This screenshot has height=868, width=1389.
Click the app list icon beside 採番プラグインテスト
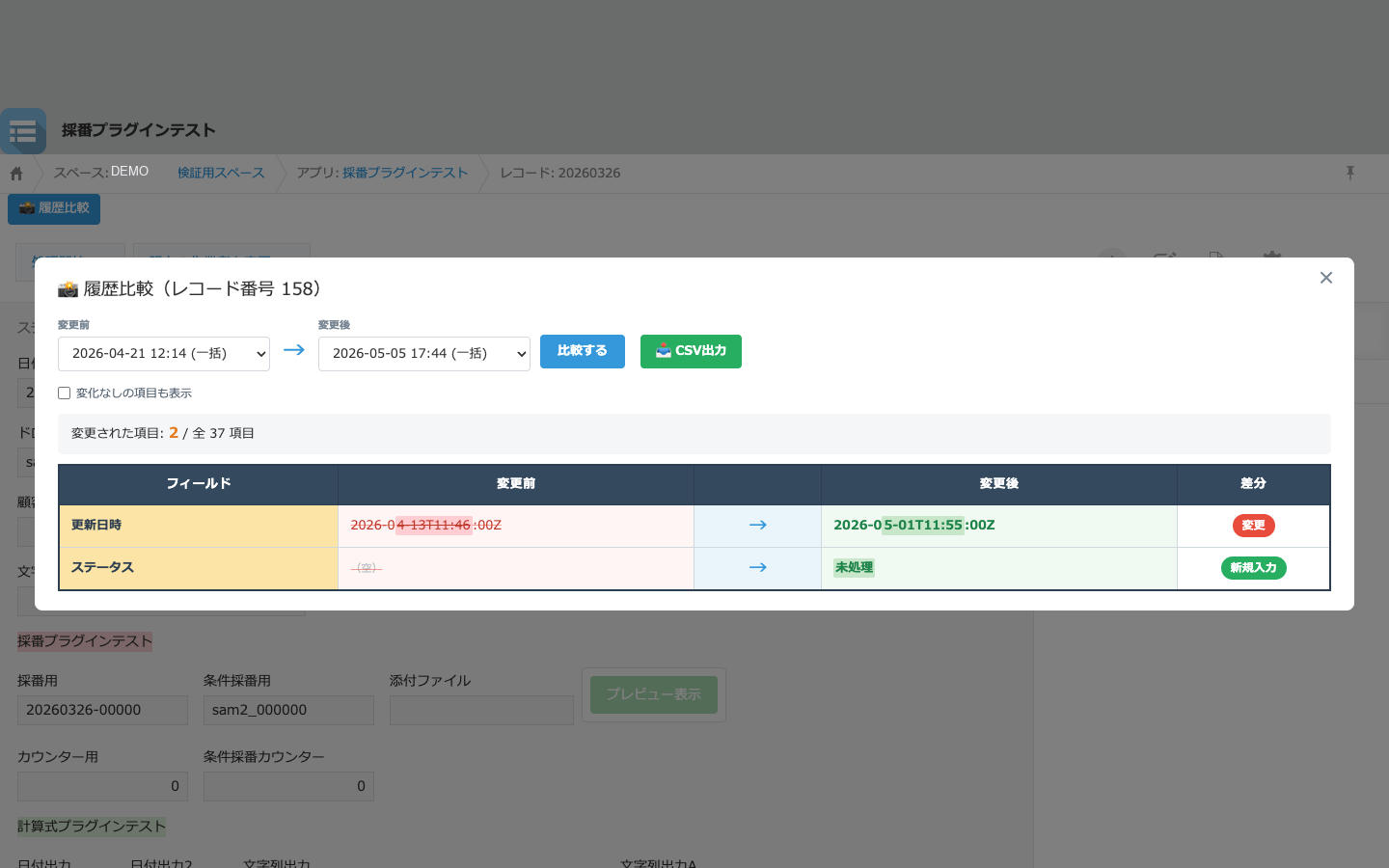click(x=23, y=131)
